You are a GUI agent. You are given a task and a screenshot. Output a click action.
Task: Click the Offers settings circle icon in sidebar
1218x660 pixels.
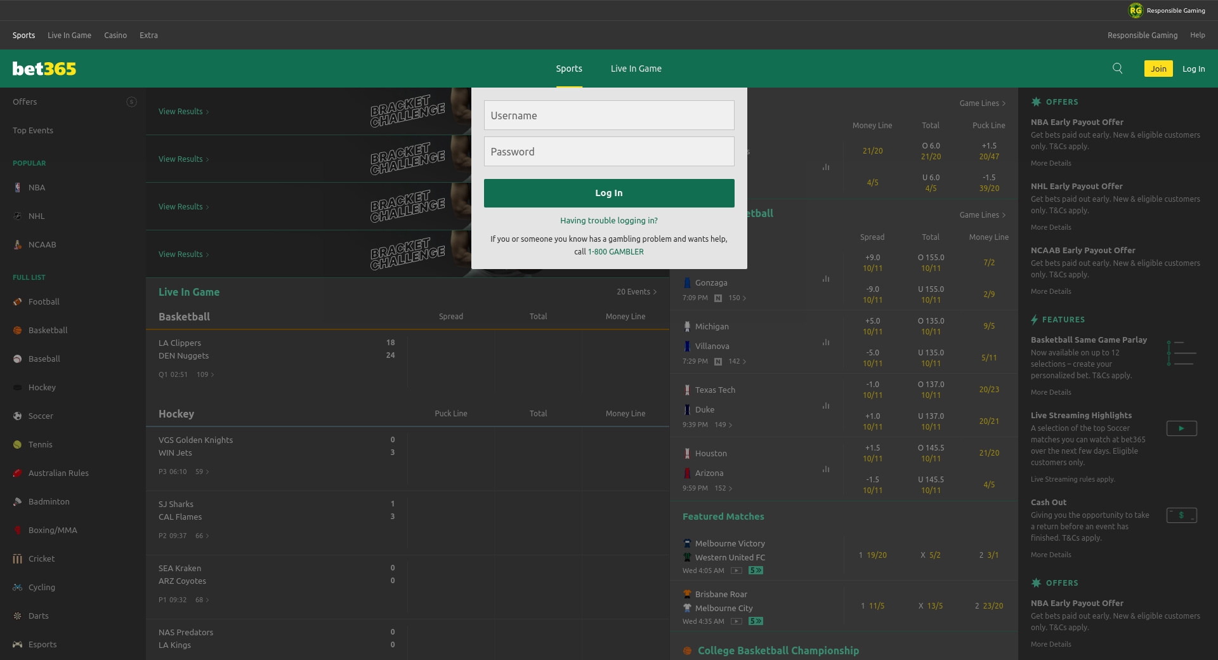click(131, 102)
